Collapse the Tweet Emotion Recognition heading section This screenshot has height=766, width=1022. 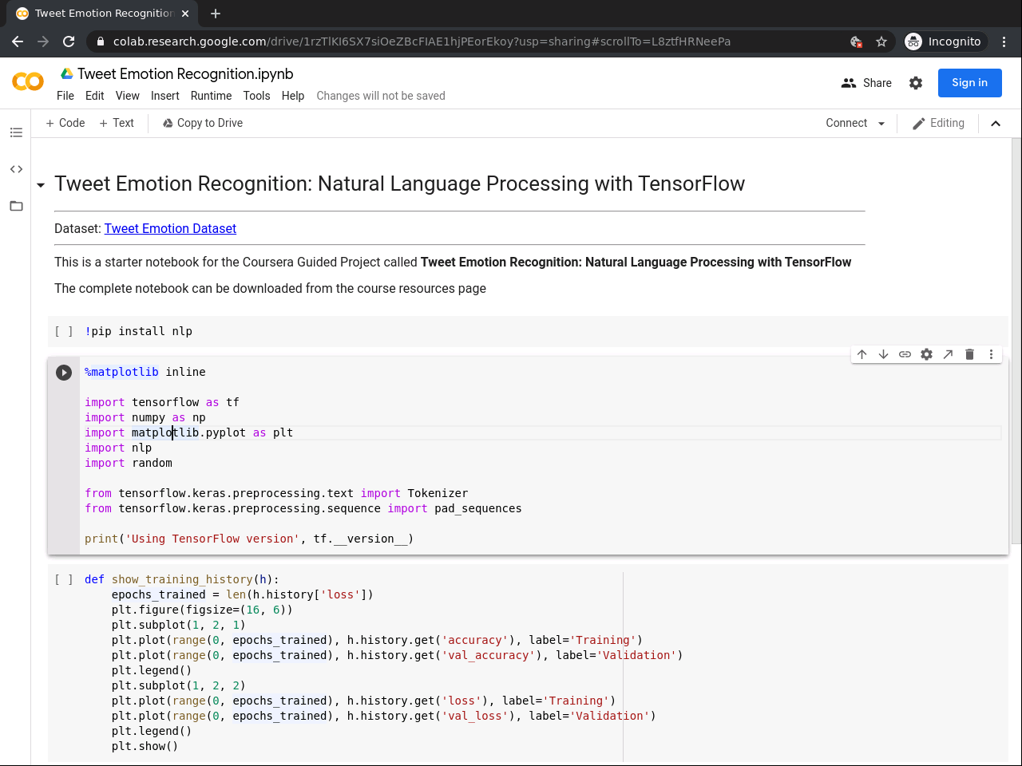coord(41,185)
